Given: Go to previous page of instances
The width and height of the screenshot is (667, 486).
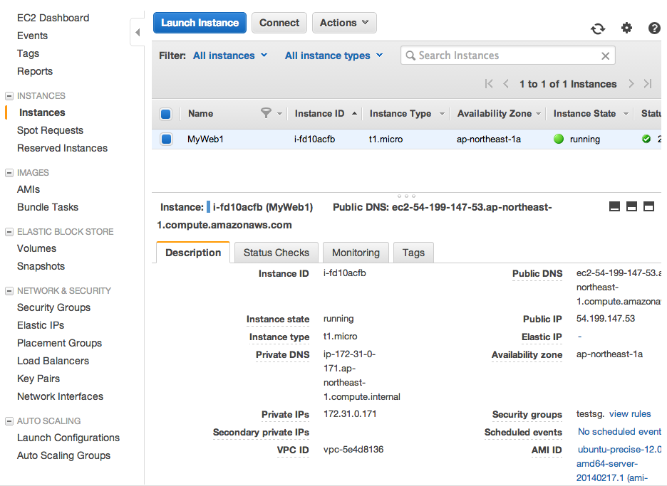Looking at the screenshot, I should point(506,84).
